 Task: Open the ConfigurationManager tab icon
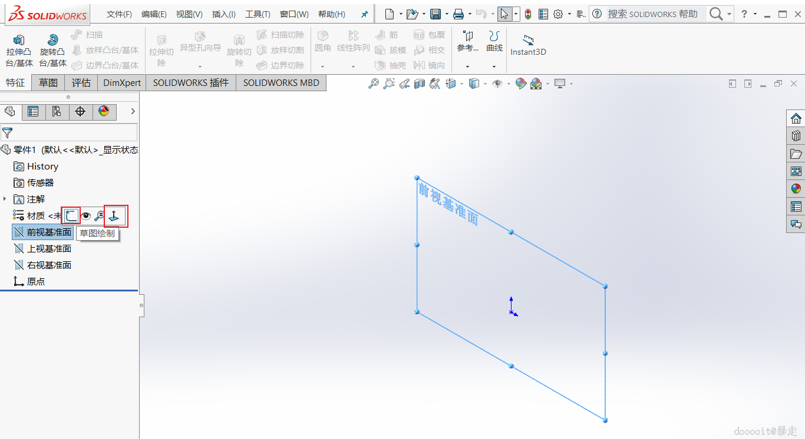[57, 111]
